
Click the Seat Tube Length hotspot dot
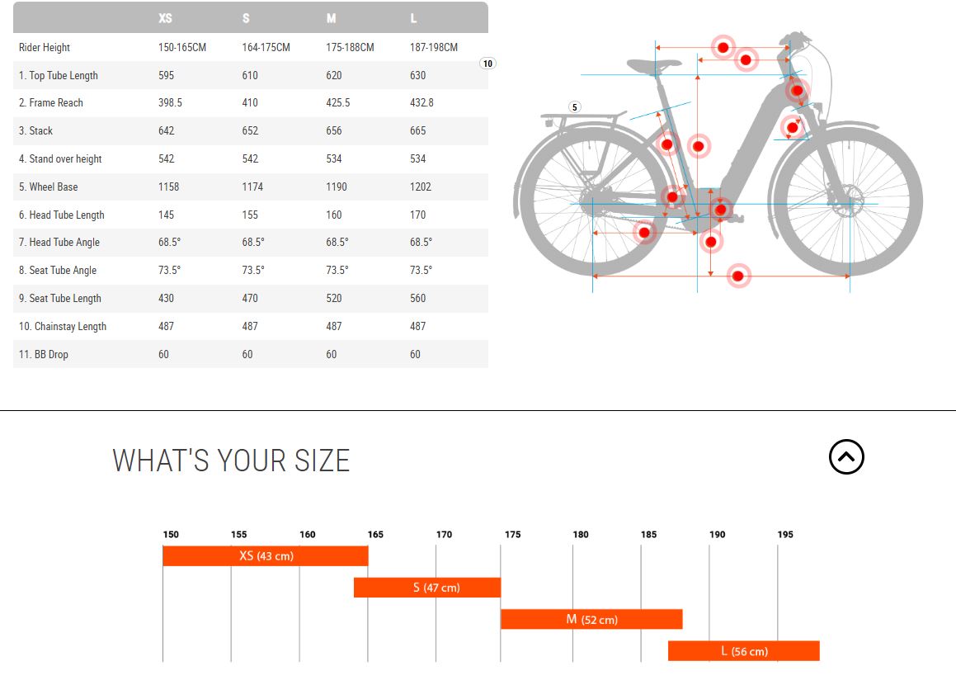coord(667,145)
